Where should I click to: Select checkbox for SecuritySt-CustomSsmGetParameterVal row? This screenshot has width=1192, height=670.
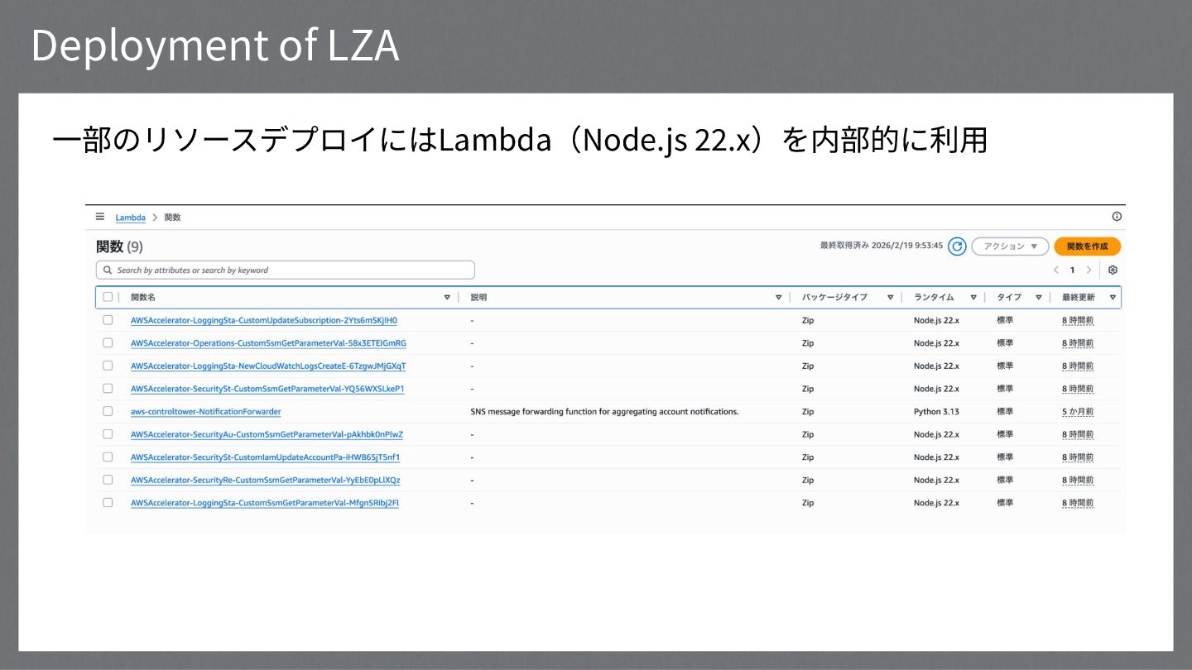(x=108, y=388)
